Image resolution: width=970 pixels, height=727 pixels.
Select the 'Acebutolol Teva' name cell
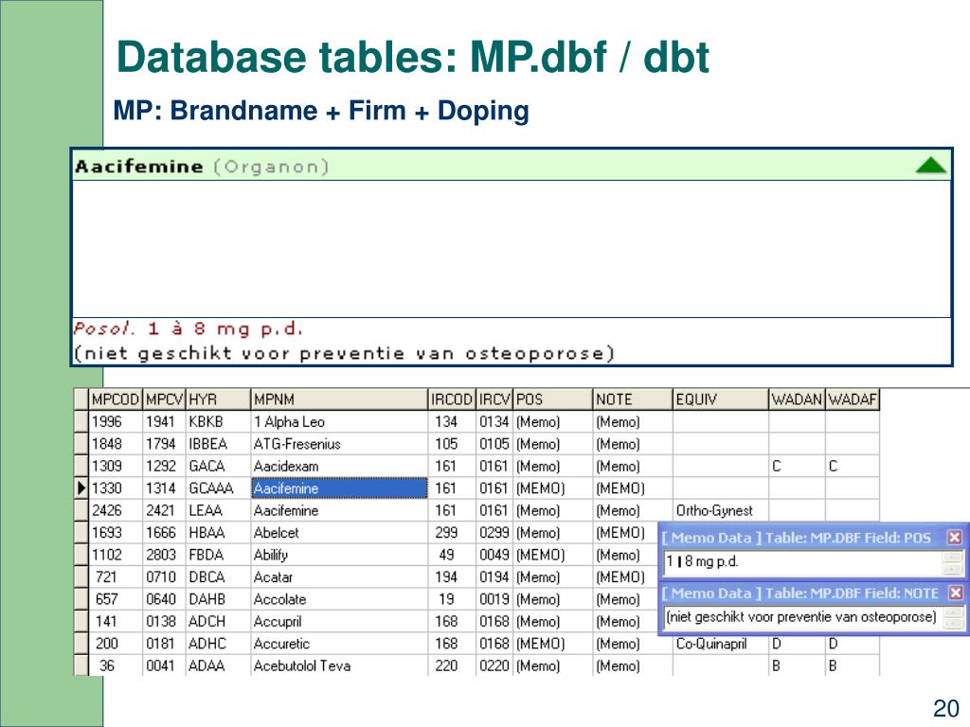(340, 665)
